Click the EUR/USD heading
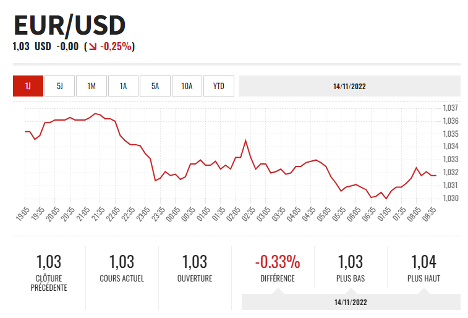 pyautogui.click(x=69, y=25)
